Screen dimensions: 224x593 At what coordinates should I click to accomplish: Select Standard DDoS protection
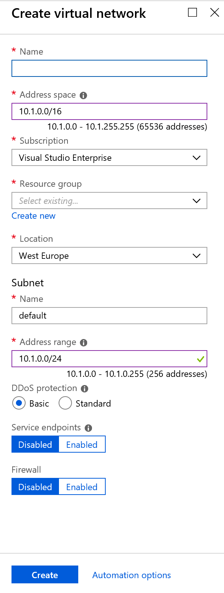point(65,403)
